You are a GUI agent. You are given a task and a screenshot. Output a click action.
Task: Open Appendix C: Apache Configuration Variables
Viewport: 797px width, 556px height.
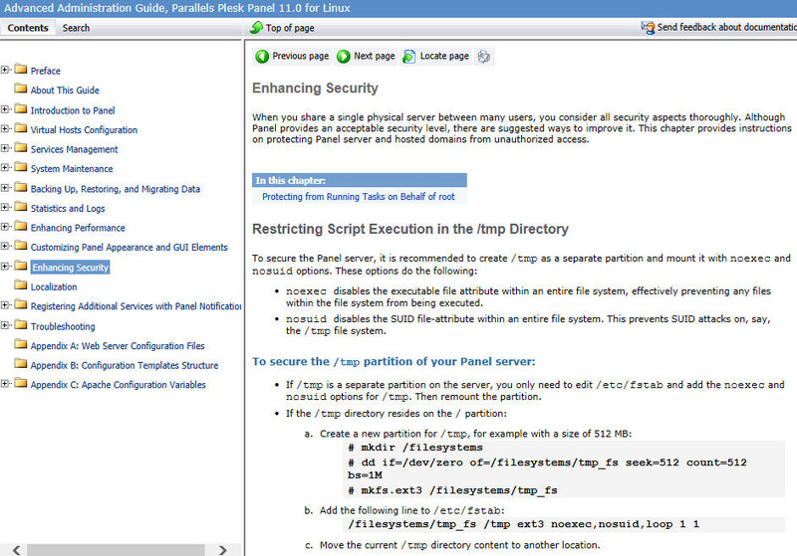[118, 385]
